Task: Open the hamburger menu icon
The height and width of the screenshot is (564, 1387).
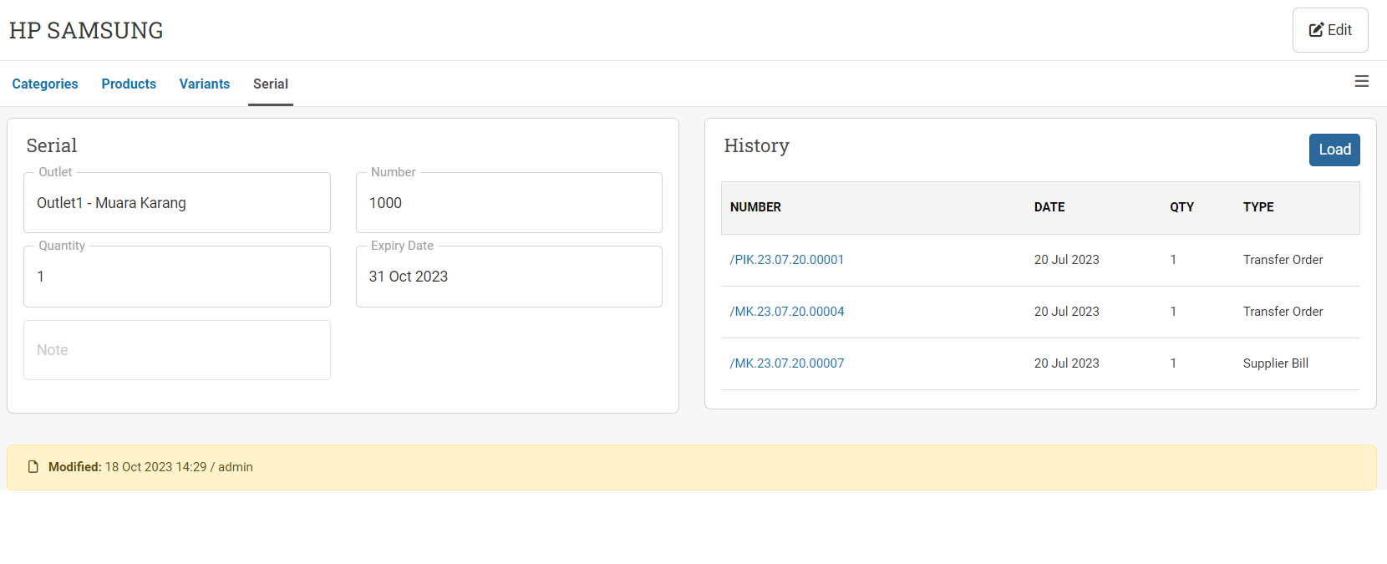Action: [x=1362, y=81]
